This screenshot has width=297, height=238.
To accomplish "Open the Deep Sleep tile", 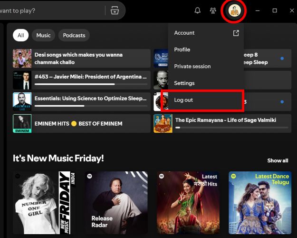I will coord(268,59).
